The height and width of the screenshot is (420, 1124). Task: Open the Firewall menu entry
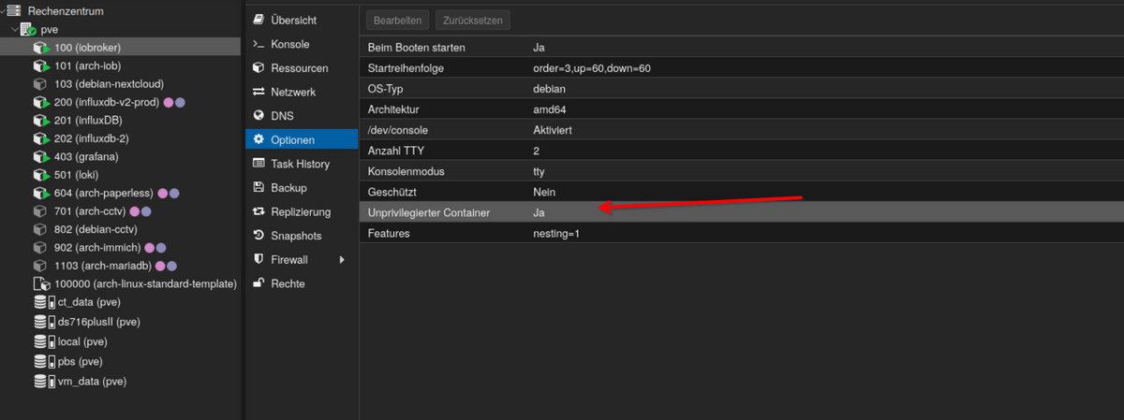pyautogui.click(x=301, y=259)
